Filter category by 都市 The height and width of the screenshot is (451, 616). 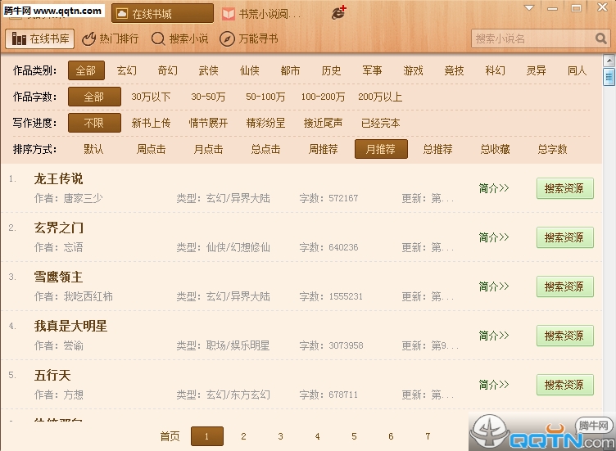pos(290,70)
